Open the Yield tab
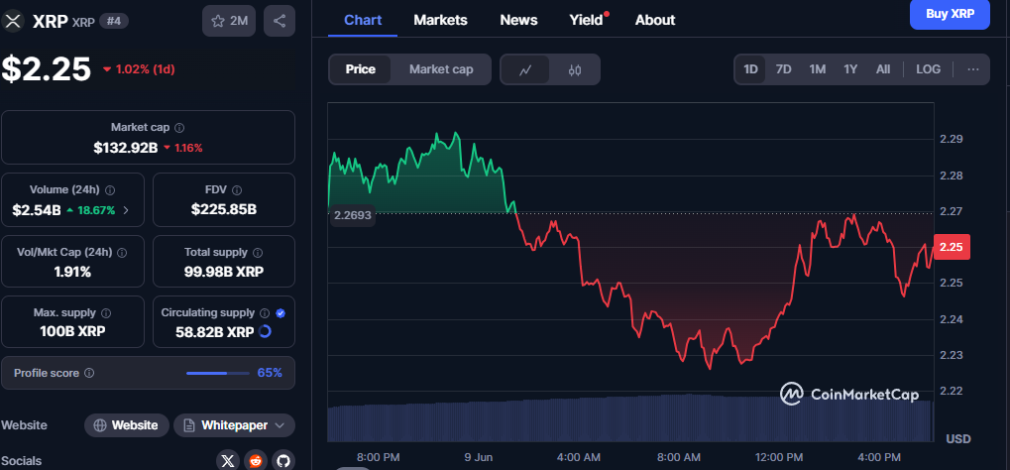Viewport: 1010px width, 470px height. (586, 20)
